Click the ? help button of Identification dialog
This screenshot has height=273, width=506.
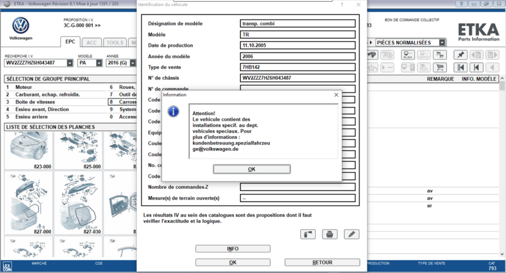pyautogui.click(x=342, y=5)
